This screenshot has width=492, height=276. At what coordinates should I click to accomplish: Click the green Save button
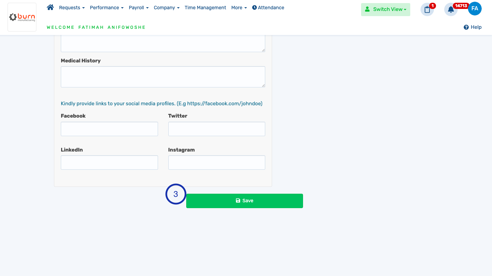pyautogui.click(x=245, y=201)
